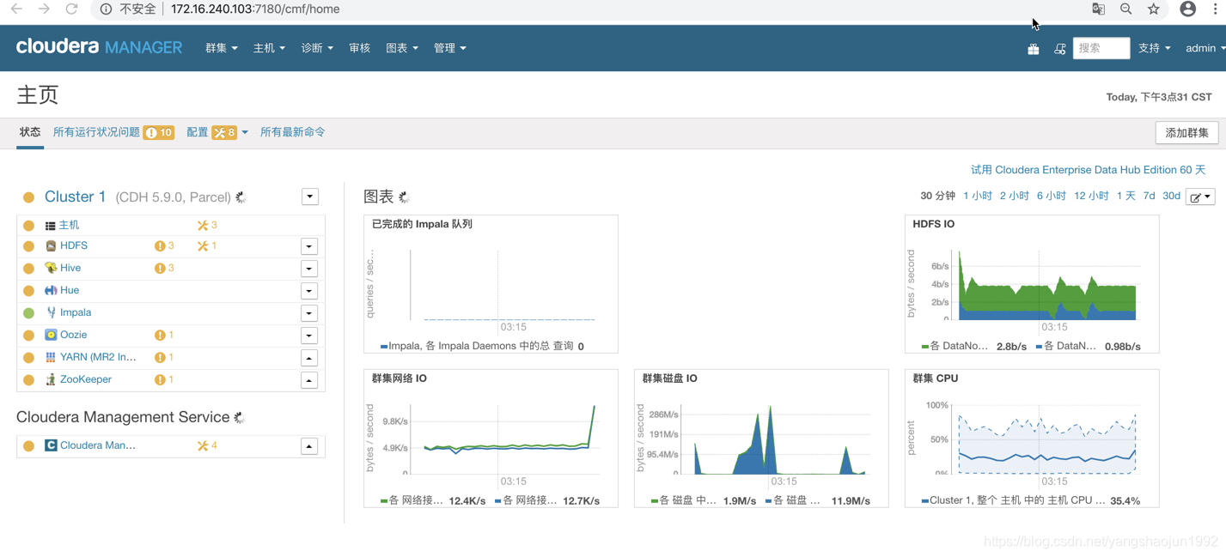The width and height of the screenshot is (1226, 557).
Task: Open the 图表 menu
Action: (402, 48)
